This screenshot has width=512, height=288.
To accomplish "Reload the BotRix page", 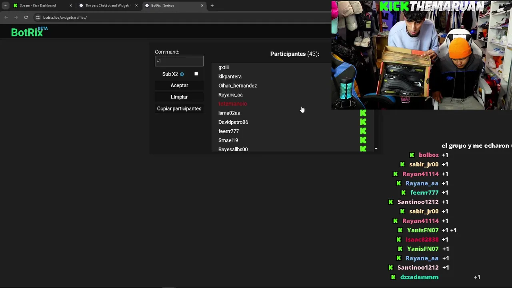I will point(26,17).
